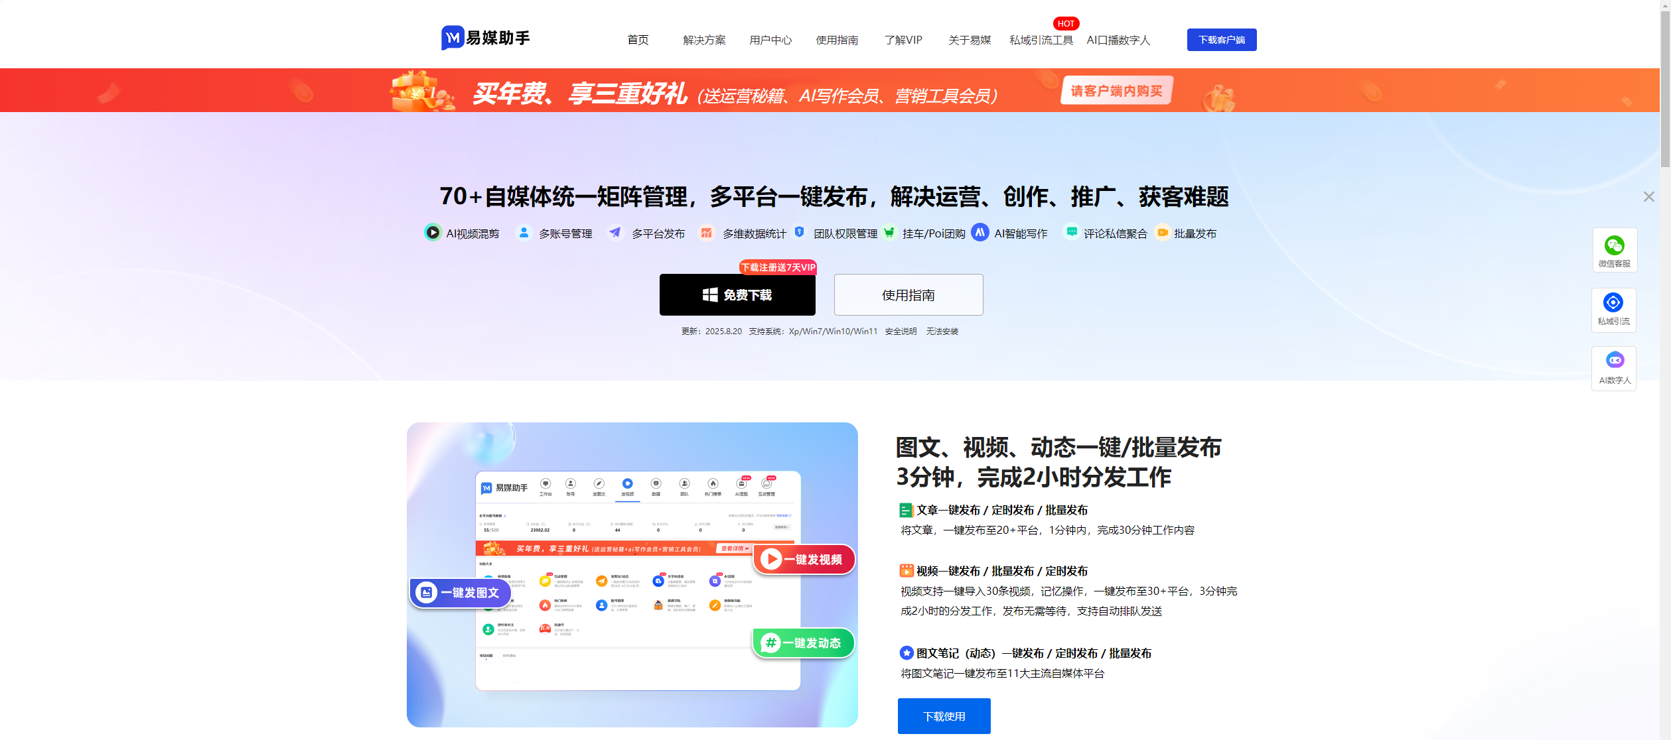Screen dimensions: 1671x740
Task: Open the 私域引流工具 HOT menu entry
Action: point(1041,40)
